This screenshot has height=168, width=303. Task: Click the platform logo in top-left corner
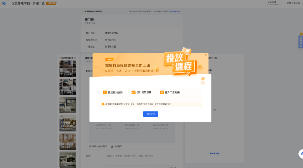click(x=4, y=3)
